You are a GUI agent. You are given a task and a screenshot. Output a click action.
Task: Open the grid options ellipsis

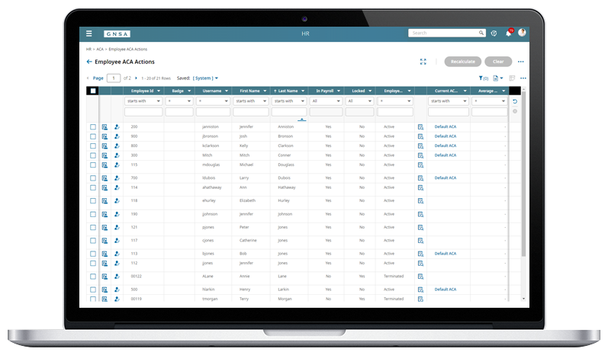523,78
